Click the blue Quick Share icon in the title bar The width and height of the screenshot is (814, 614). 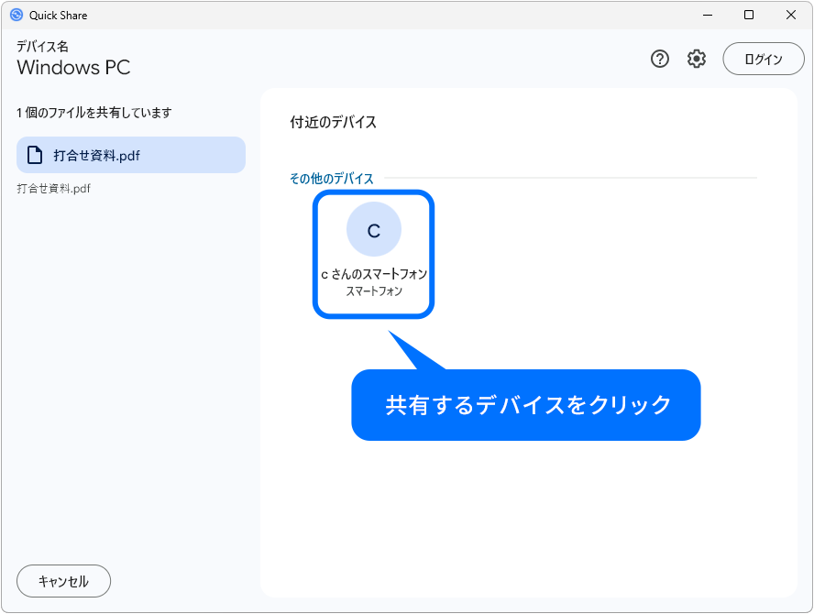[x=16, y=15]
